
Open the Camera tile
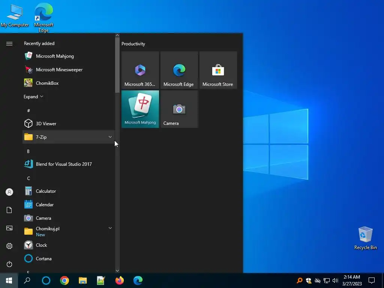point(179,109)
